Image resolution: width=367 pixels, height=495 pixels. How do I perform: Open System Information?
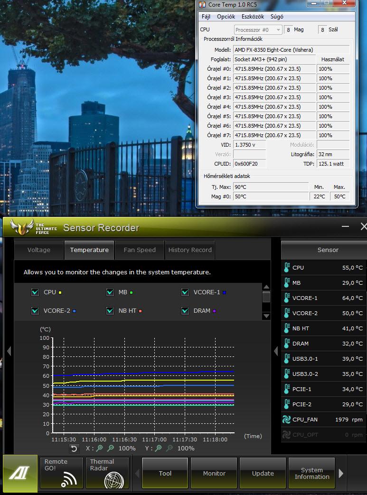coord(312,473)
